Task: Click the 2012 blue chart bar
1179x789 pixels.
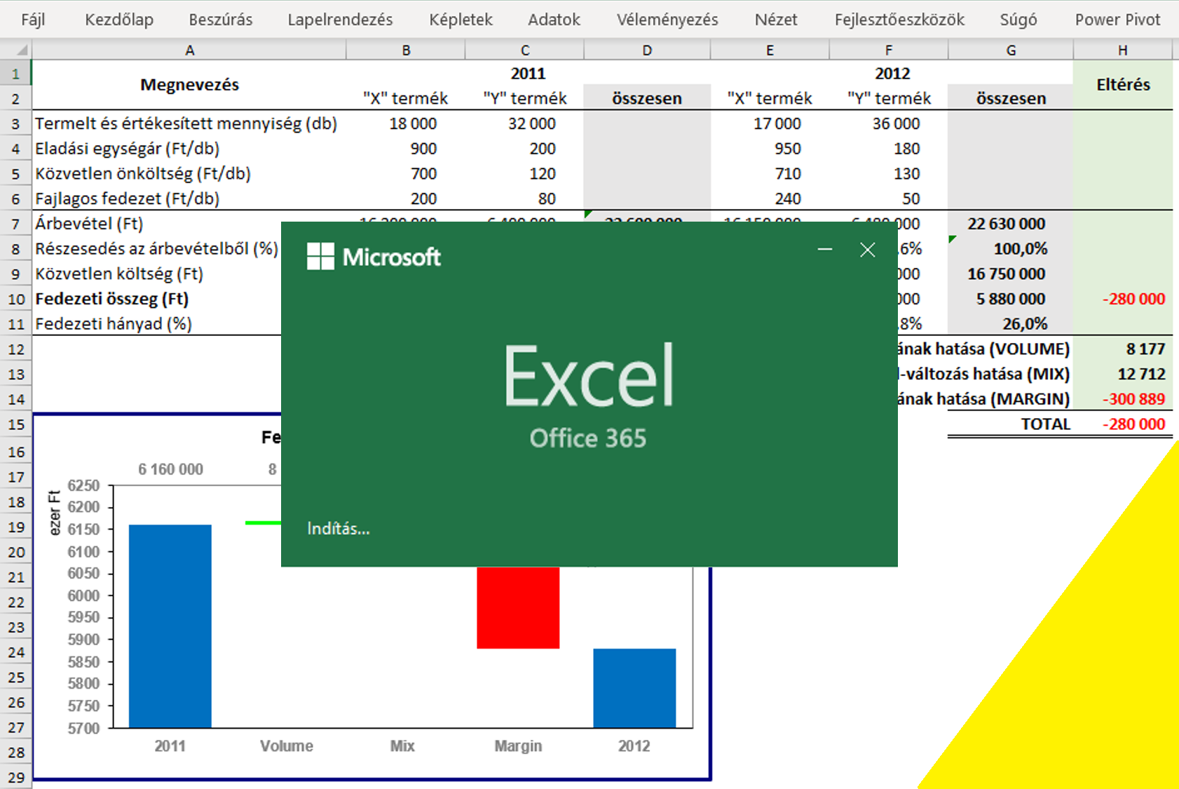Action: point(634,688)
